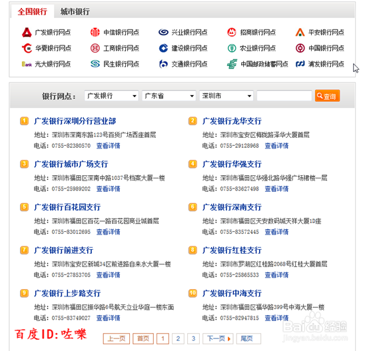
Task: Open 广发银行龙华支行 branch link
Action: pos(232,121)
